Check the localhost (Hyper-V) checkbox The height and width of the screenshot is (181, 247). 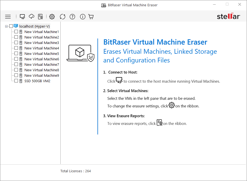pyautogui.click(x=11, y=26)
